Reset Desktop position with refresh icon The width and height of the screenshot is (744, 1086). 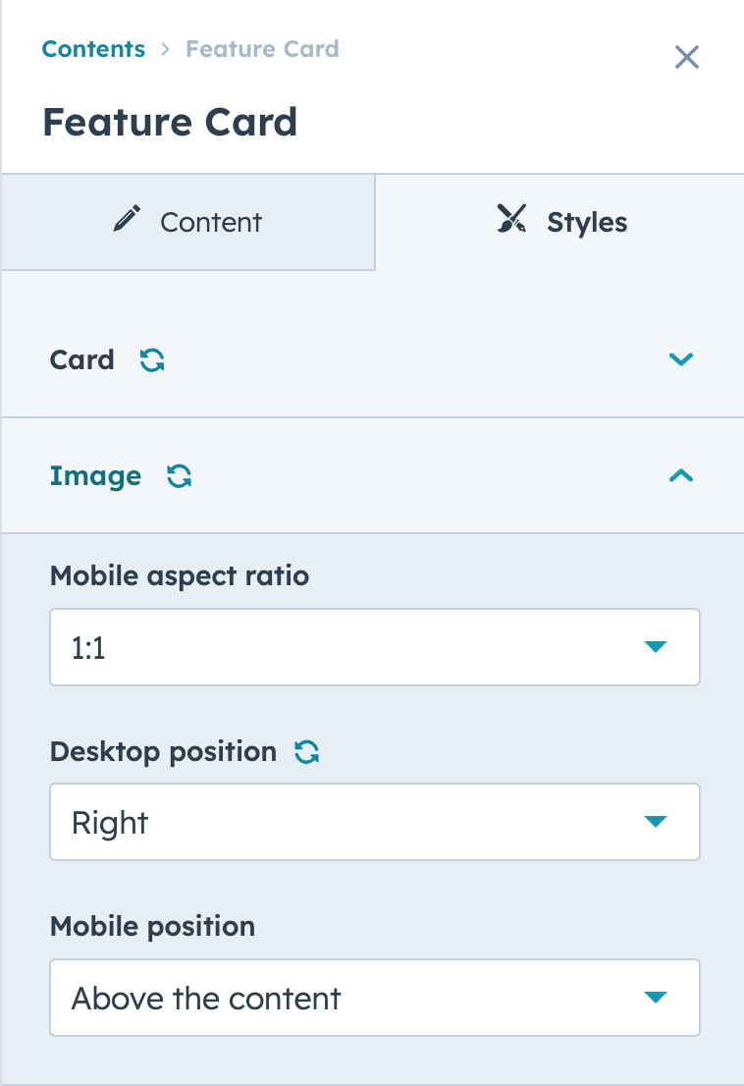tap(306, 752)
